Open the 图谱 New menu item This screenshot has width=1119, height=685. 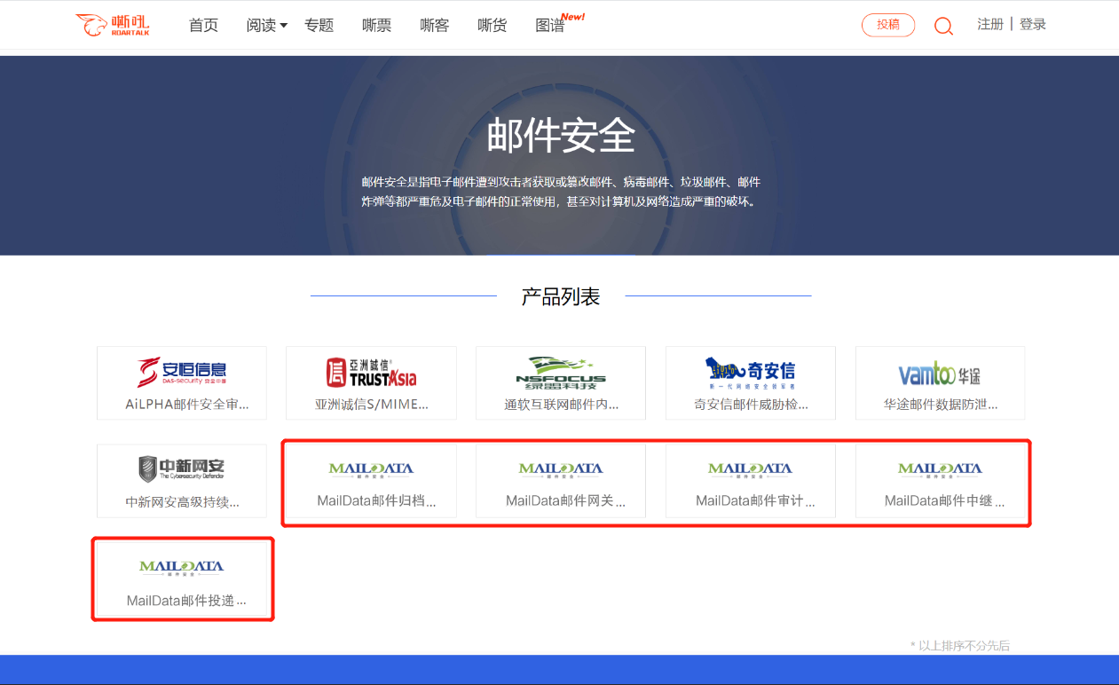[551, 26]
